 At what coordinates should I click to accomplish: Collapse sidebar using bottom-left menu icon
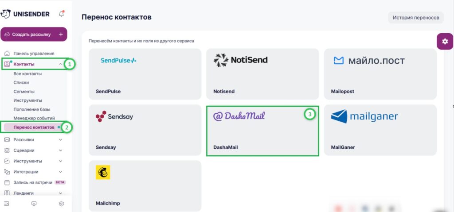pyautogui.click(x=6, y=204)
